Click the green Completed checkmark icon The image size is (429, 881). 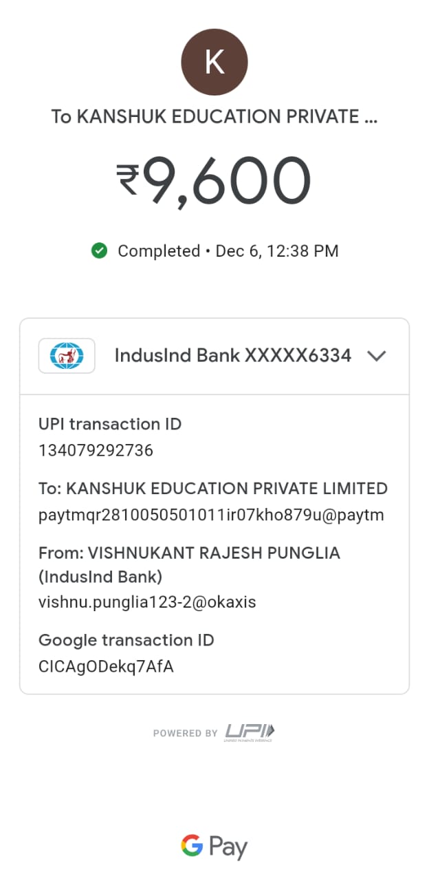coord(99,251)
